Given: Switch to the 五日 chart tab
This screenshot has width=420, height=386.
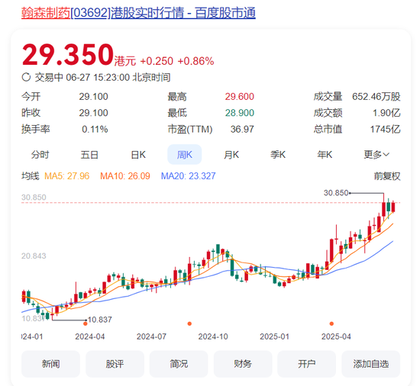Looking at the screenshot, I should click(89, 154).
